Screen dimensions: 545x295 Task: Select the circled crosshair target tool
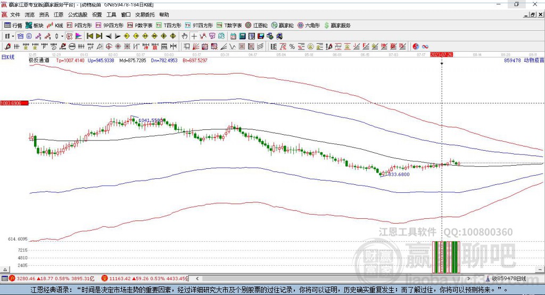pyautogui.click(x=109, y=47)
